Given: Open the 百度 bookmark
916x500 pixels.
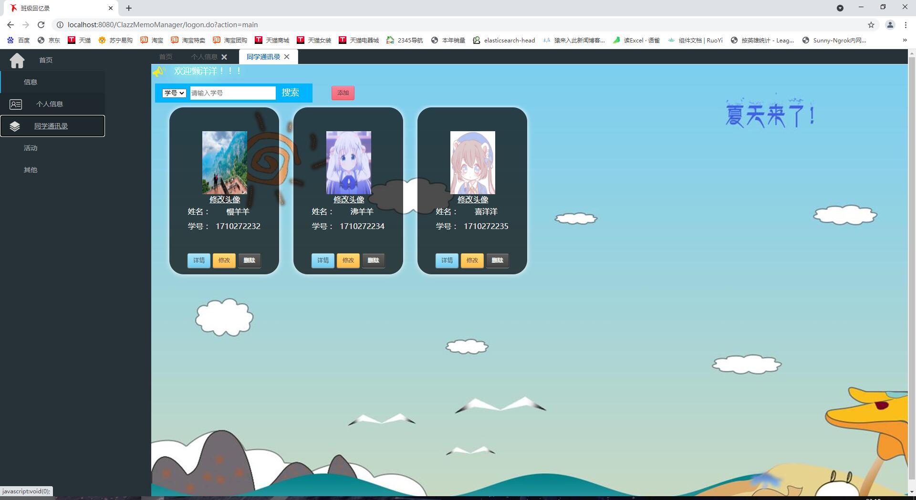Looking at the screenshot, I should point(18,40).
